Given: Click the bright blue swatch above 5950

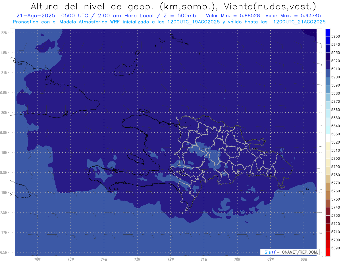Looking at the screenshot, I should [328, 32].
